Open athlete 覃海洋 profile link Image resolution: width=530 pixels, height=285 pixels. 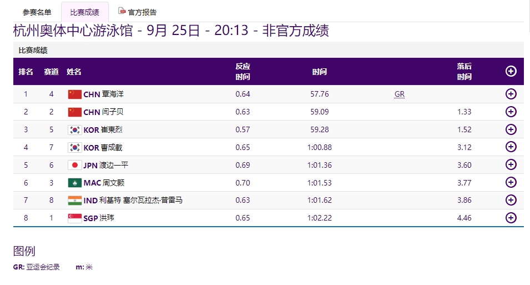[x=113, y=94]
